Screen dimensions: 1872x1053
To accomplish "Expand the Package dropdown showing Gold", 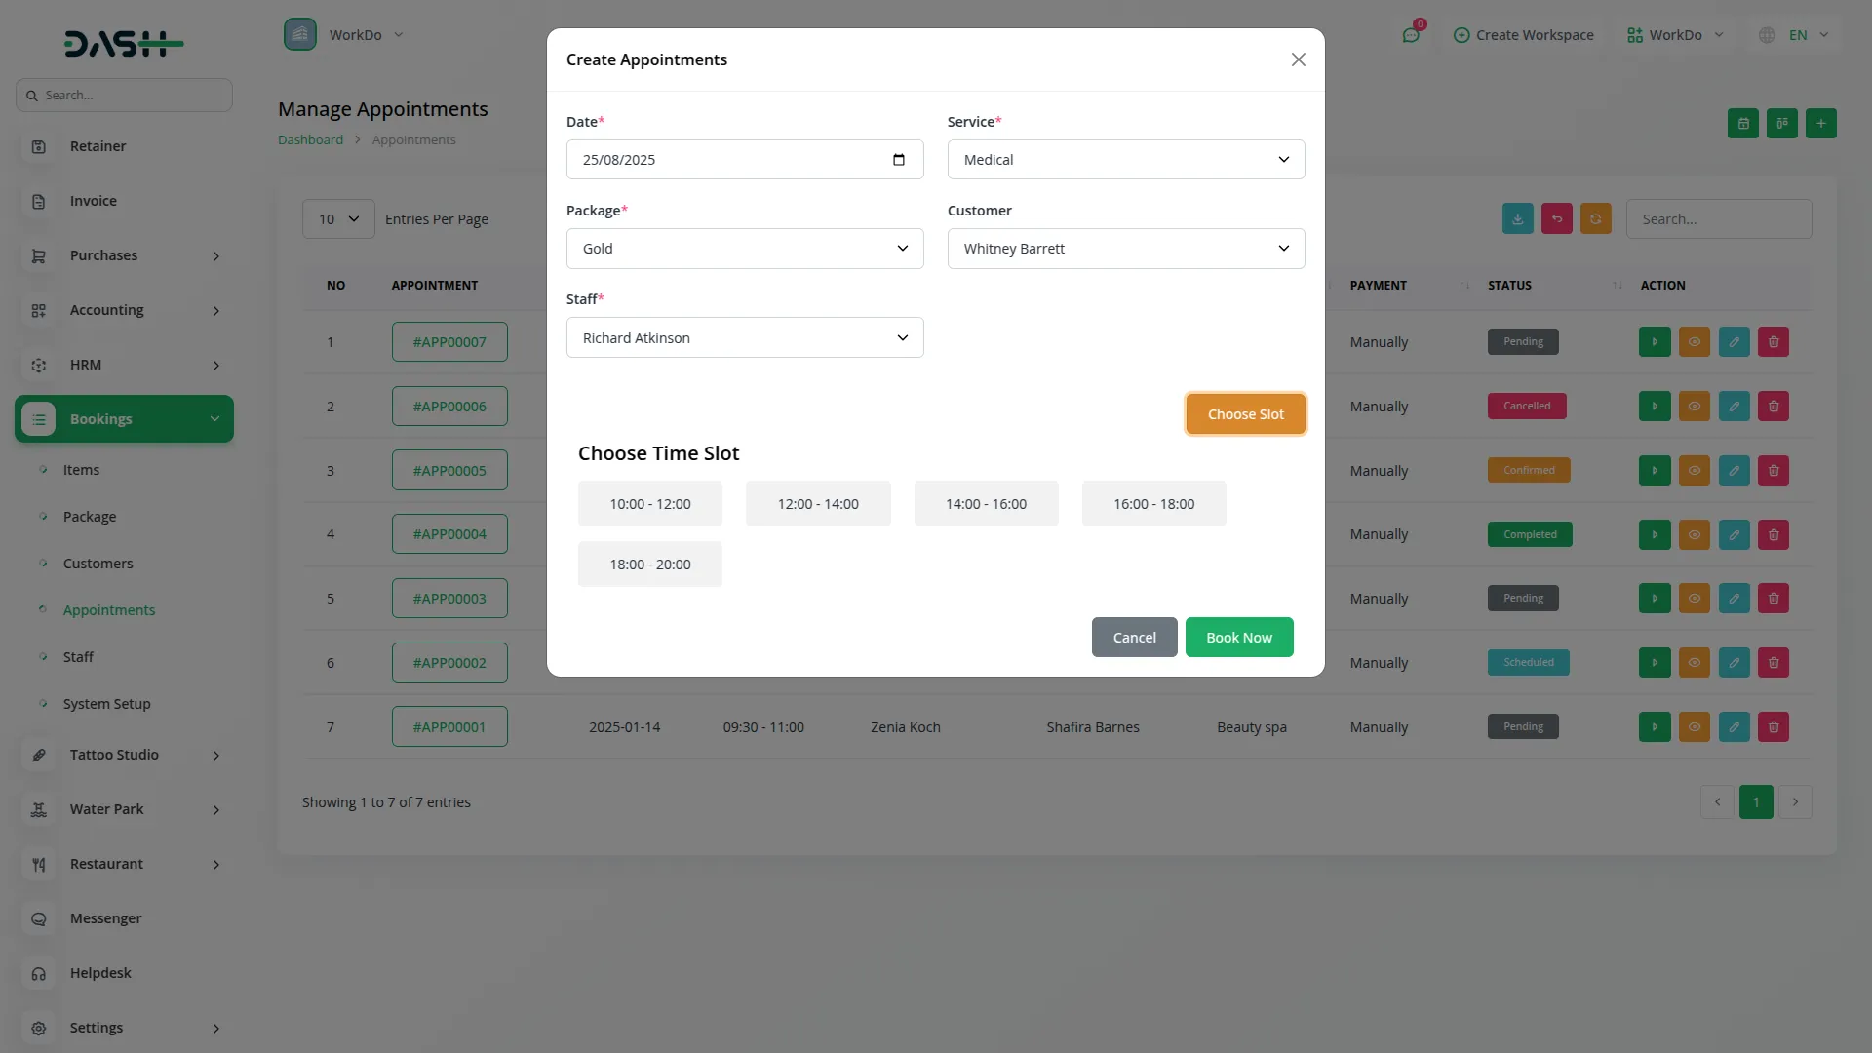I will (x=744, y=249).
